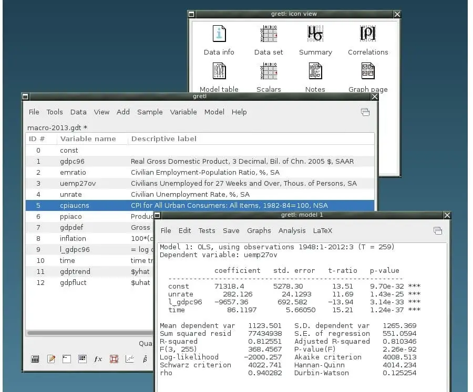Click the "Variable name" column header
Viewport: 473px width, 392px height.
point(88,139)
